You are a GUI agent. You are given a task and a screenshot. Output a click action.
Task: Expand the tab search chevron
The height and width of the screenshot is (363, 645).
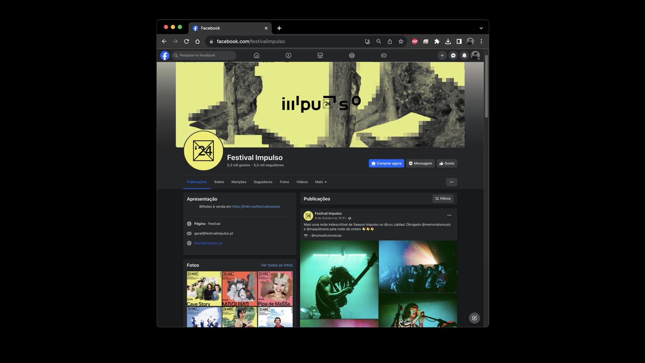click(x=481, y=28)
